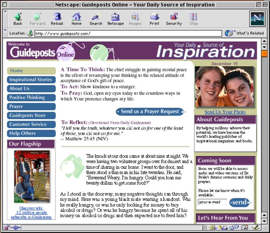Open Navigator from the component bar

212,228
